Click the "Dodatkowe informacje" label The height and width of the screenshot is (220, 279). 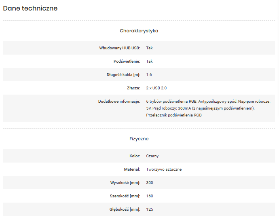tap(119, 101)
